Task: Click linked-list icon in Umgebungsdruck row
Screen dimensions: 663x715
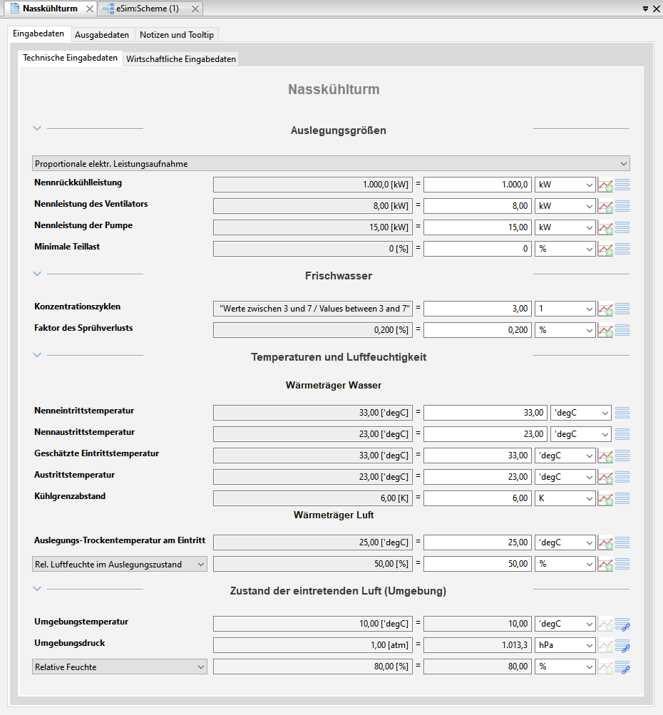Action: (x=622, y=646)
